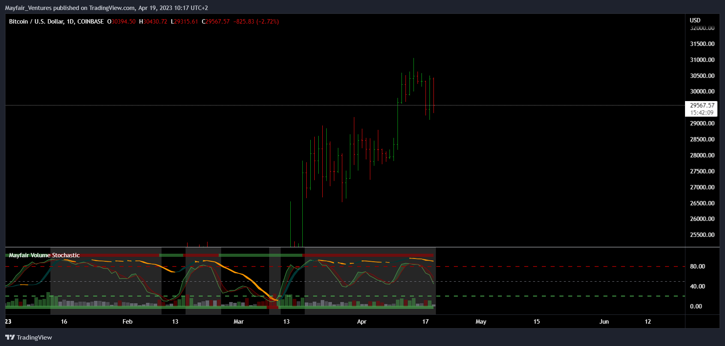The height and width of the screenshot is (346, 725).
Task: Click the open value O30394.50
Action: [122, 22]
